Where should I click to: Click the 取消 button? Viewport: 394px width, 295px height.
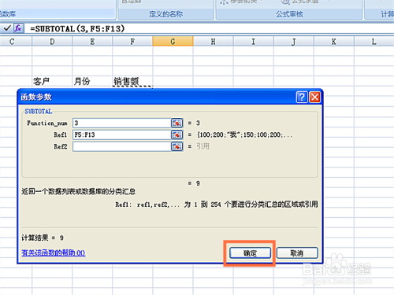pos(297,253)
